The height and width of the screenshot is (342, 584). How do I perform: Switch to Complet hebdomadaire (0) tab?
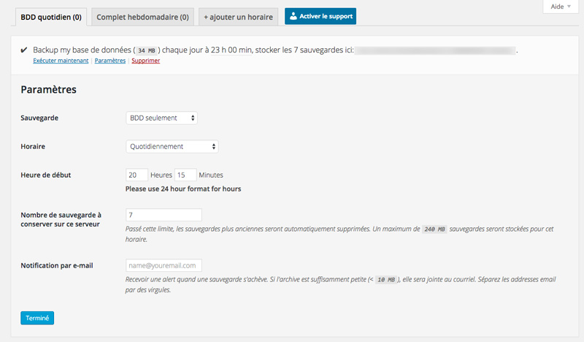(x=142, y=17)
